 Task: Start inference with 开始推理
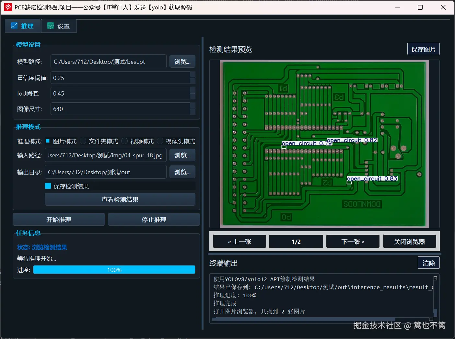(x=59, y=220)
